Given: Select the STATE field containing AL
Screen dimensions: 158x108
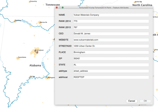Looking at the screenshot, I should point(111,65).
